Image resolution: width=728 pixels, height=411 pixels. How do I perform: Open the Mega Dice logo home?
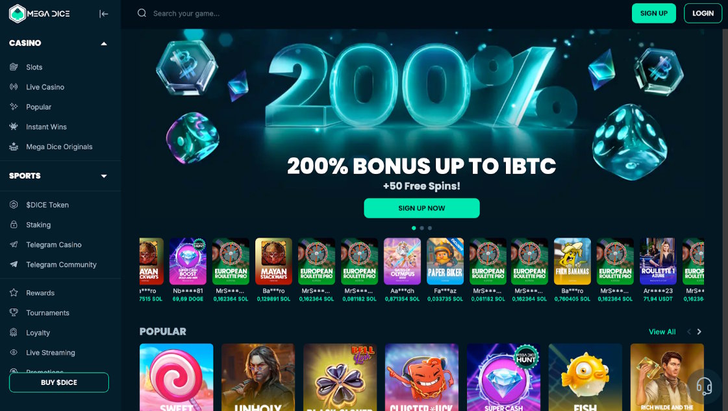(x=40, y=14)
